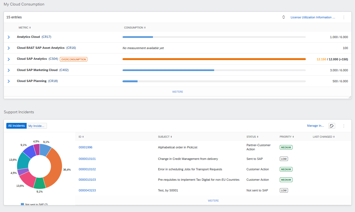Open the Support Incidents overflow menu

coord(344,126)
